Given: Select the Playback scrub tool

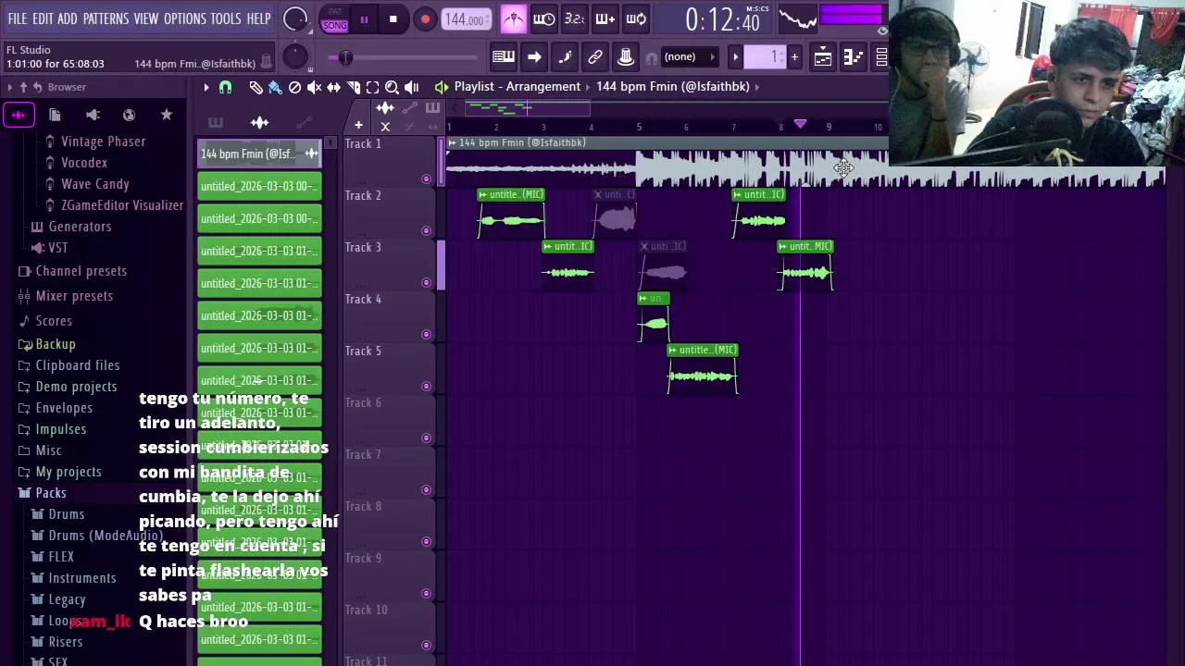Looking at the screenshot, I should click(x=411, y=87).
